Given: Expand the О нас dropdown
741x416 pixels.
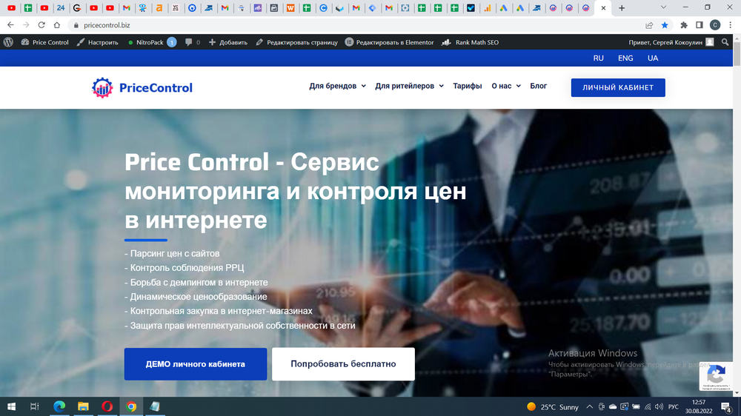Looking at the screenshot, I should click(506, 86).
